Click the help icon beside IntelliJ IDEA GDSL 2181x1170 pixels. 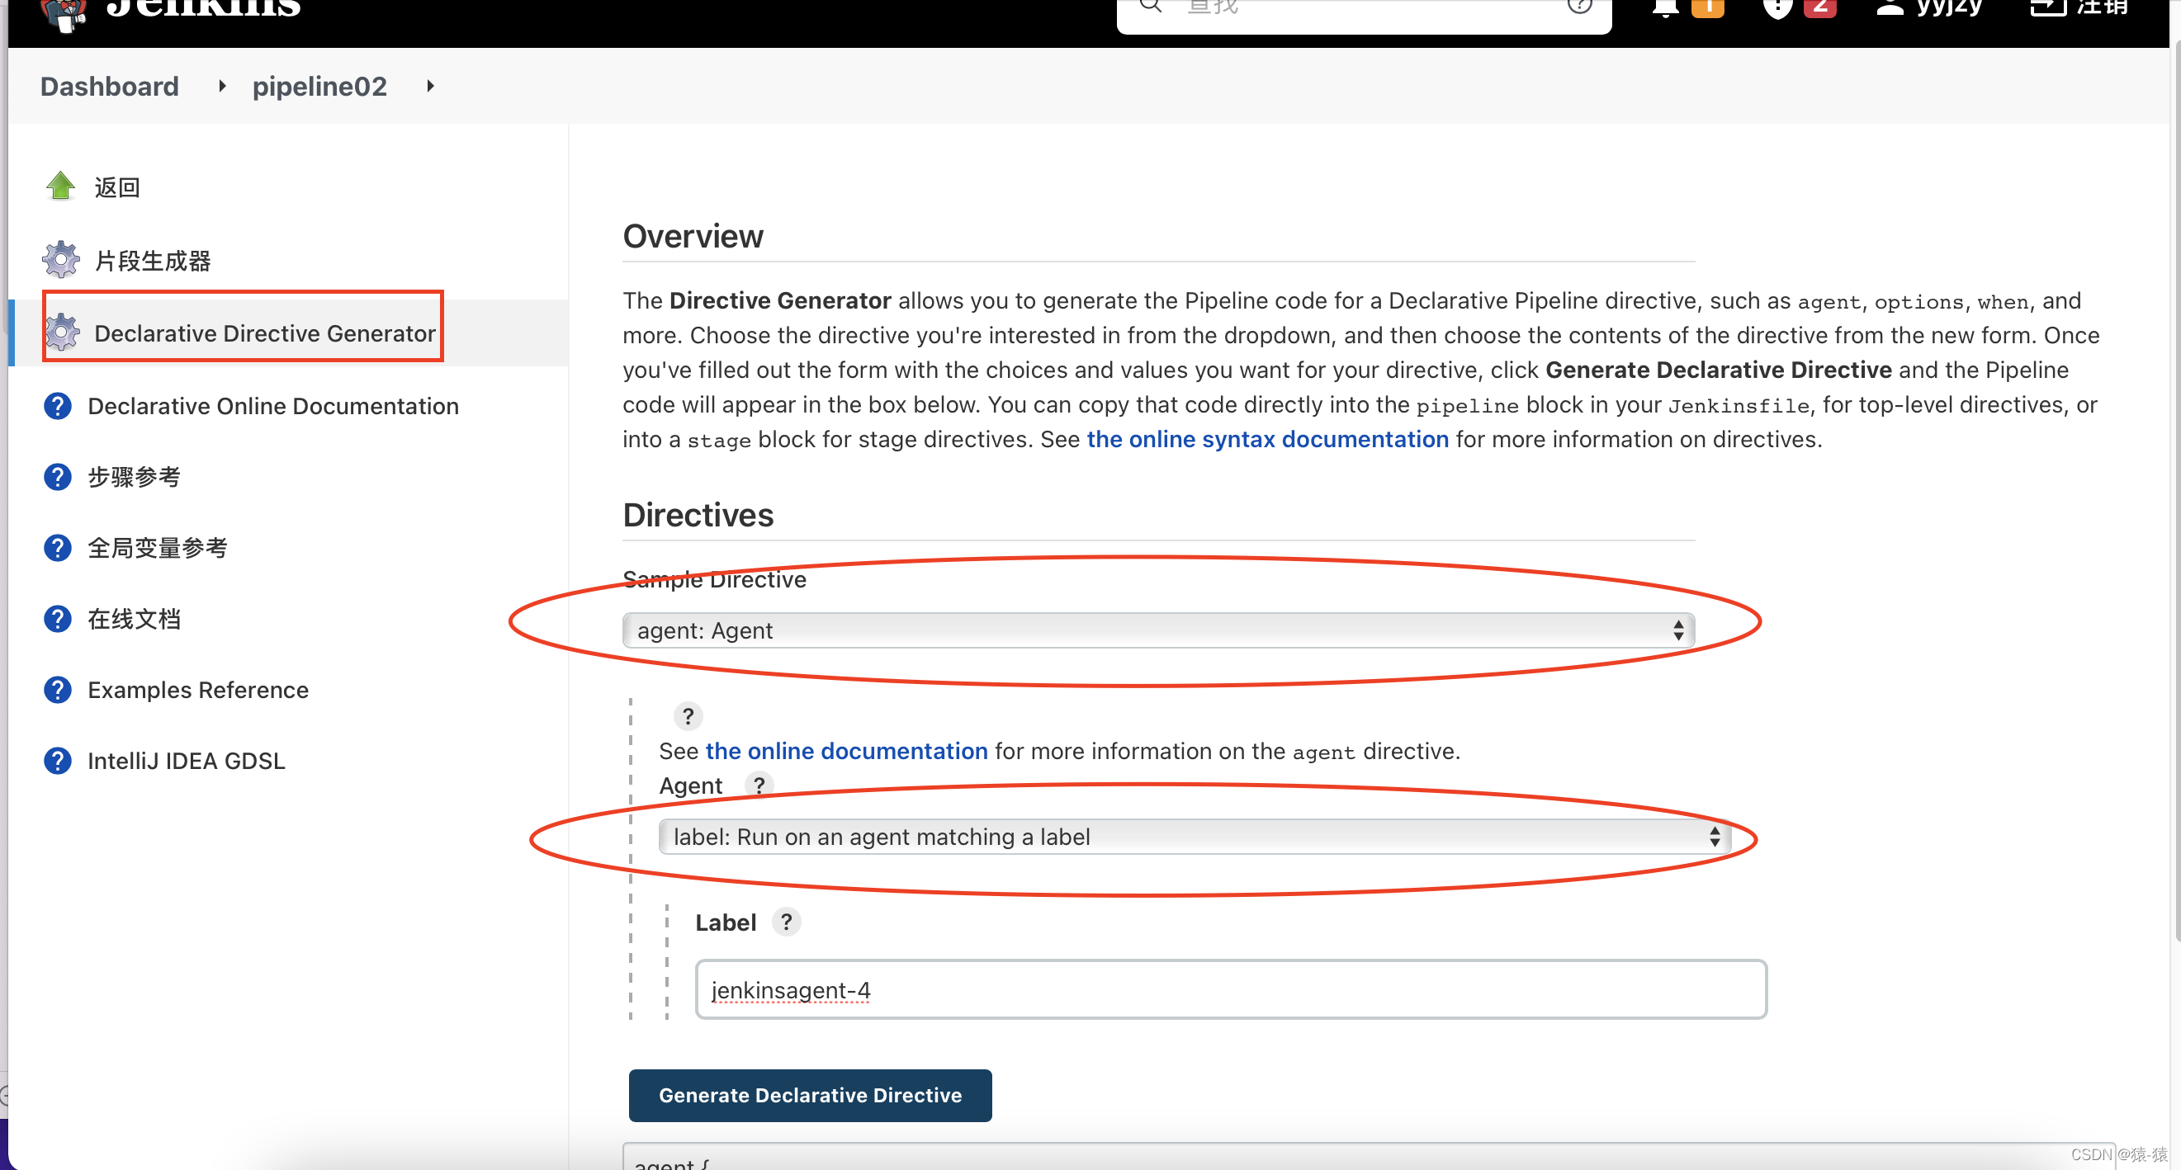pyautogui.click(x=57, y=762)
